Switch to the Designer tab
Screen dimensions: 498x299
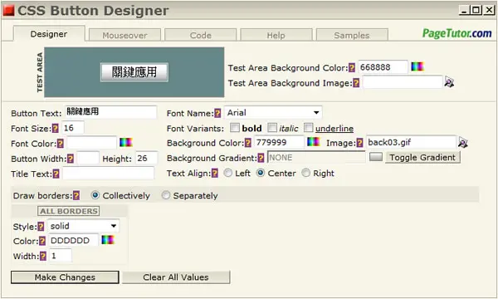click(x=49, y=34)
